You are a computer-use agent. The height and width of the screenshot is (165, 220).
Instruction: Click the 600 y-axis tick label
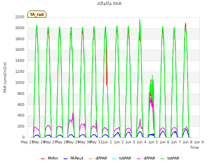[x=21, y=104]
